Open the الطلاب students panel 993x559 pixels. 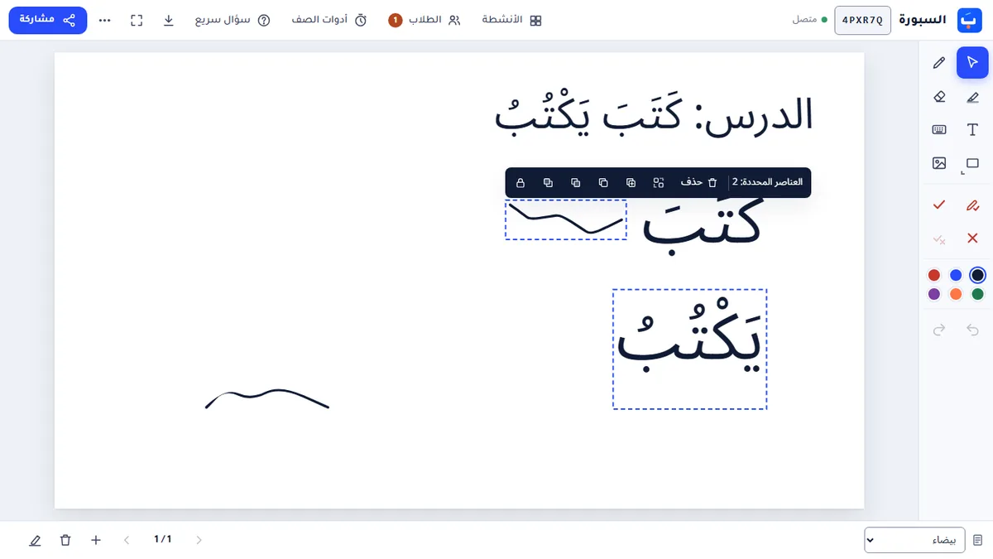pyautogui.click(x=425, y=20)
